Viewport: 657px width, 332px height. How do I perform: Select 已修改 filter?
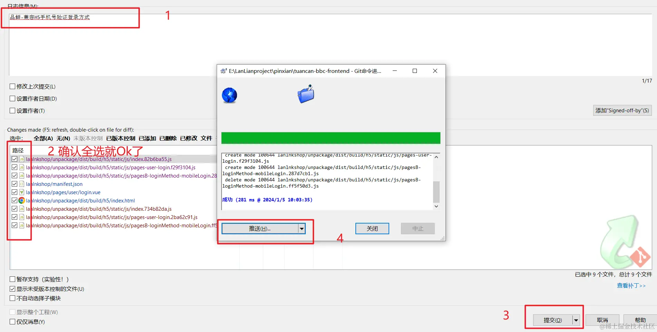coord(189,139)
